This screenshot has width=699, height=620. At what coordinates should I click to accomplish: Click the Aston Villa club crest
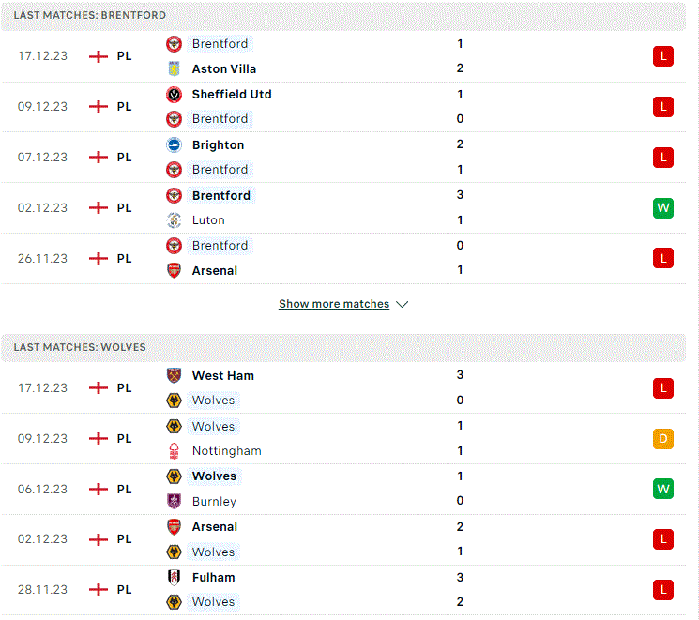click(174, 68)
